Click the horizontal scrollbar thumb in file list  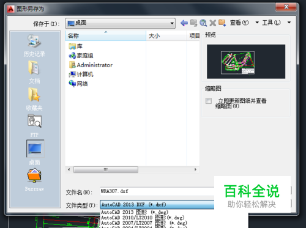(x=106, y=169)
